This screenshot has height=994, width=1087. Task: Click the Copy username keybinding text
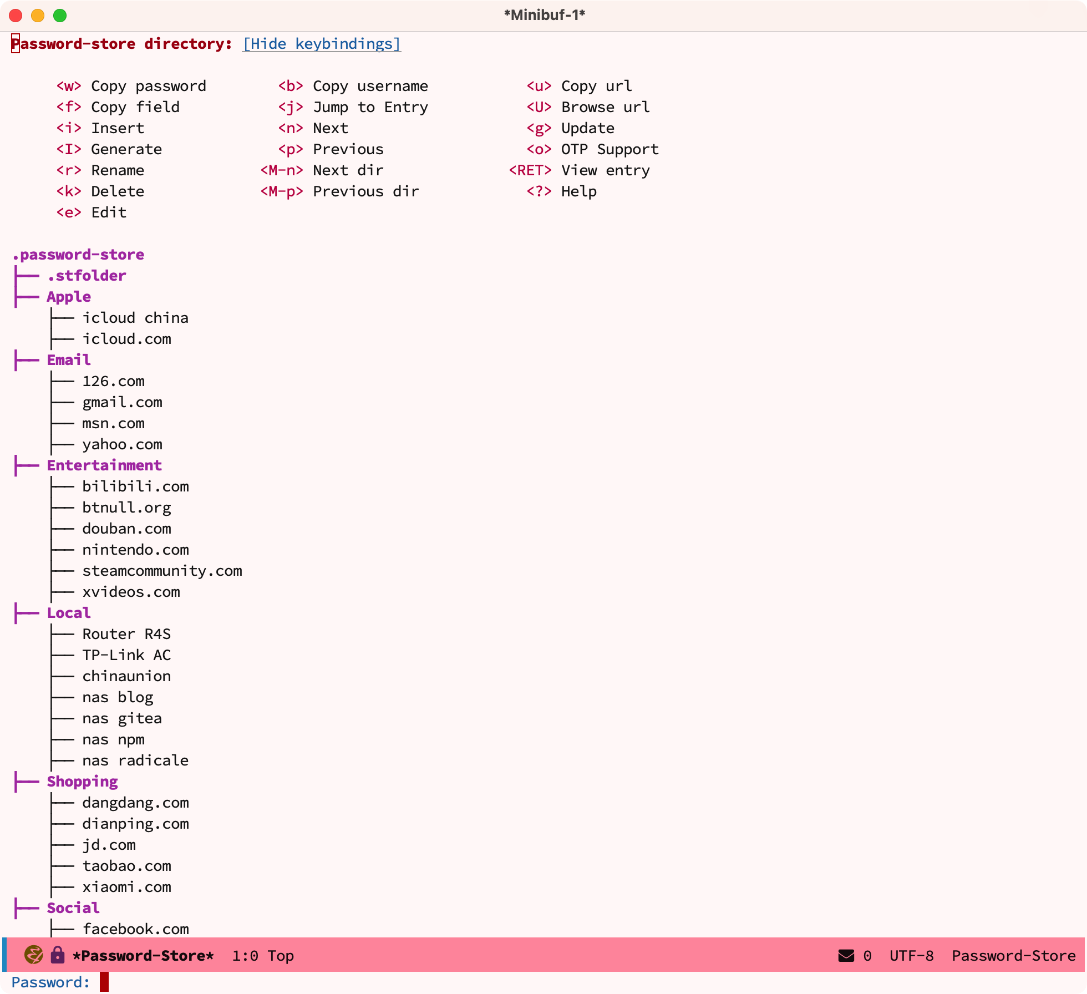(370, 86)
